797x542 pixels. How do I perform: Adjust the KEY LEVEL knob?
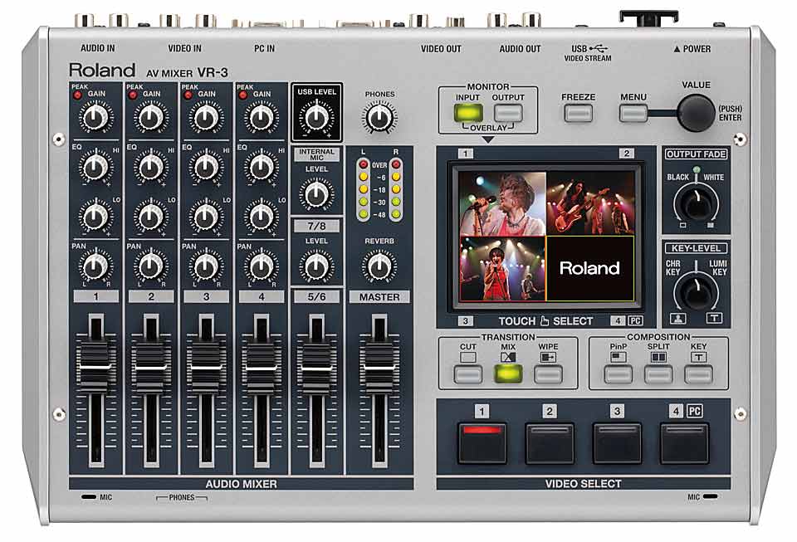click(x=696, y=291)
